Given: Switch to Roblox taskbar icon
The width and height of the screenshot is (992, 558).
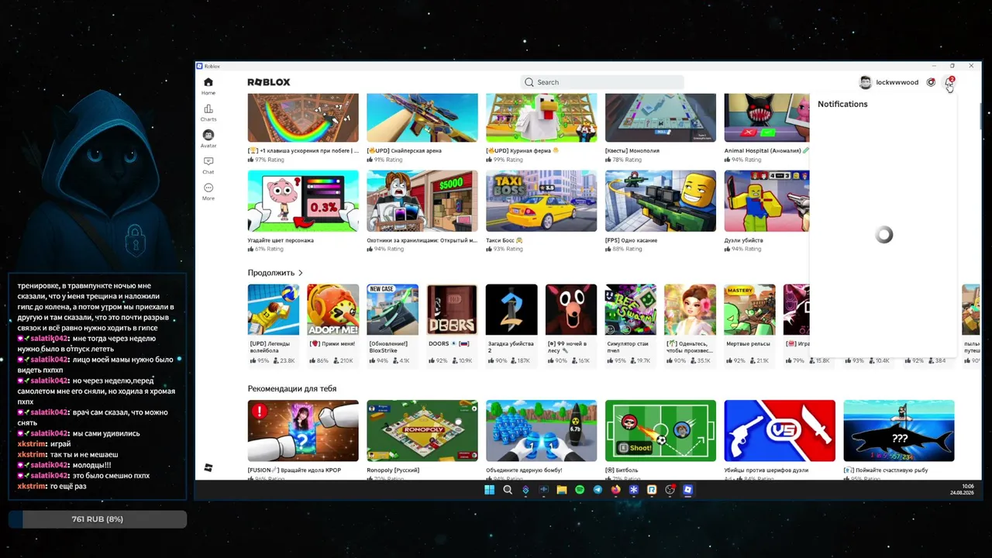Looking at the screenshot, I should click(687, 490).
